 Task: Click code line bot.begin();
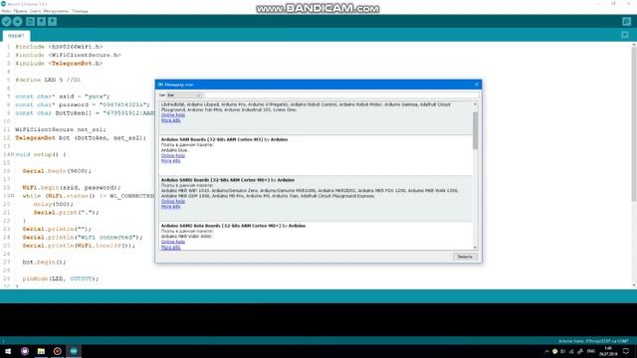(x=44, y=263)
